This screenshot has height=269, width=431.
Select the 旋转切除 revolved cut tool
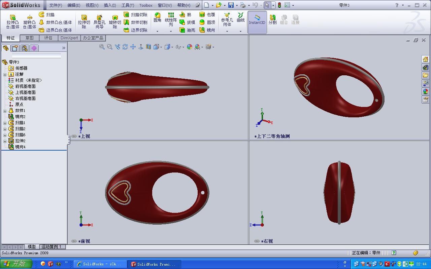click(115, 22)
